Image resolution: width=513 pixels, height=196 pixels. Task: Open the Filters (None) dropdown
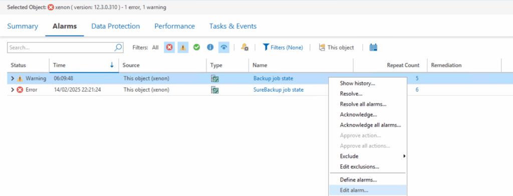click(x=283, y=47)
